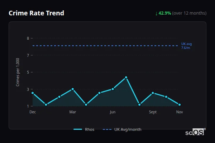Click the March data point at 3
This screenshot has width=215, height=143.
73,89
